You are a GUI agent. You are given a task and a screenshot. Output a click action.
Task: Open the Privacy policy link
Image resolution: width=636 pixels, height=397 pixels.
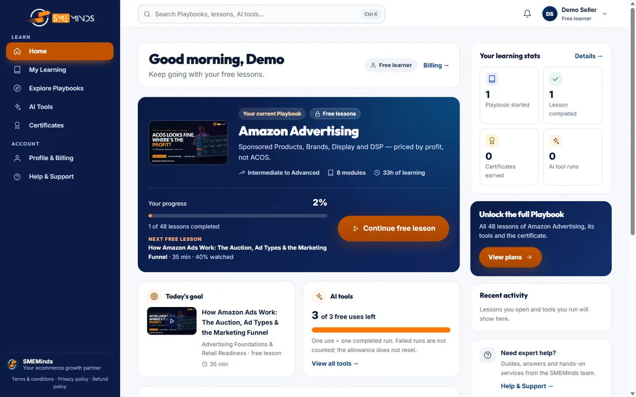tap(73, 379)
